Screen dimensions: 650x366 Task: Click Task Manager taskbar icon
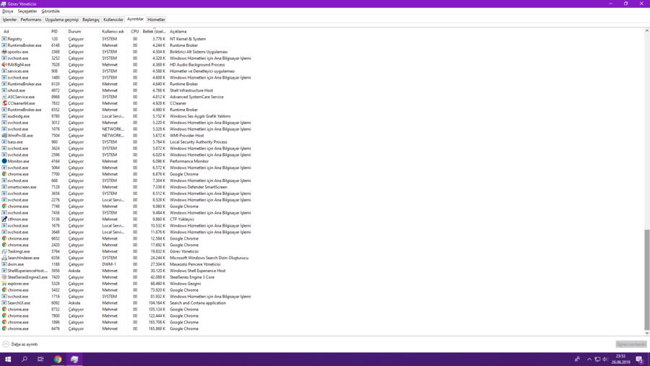74,359
